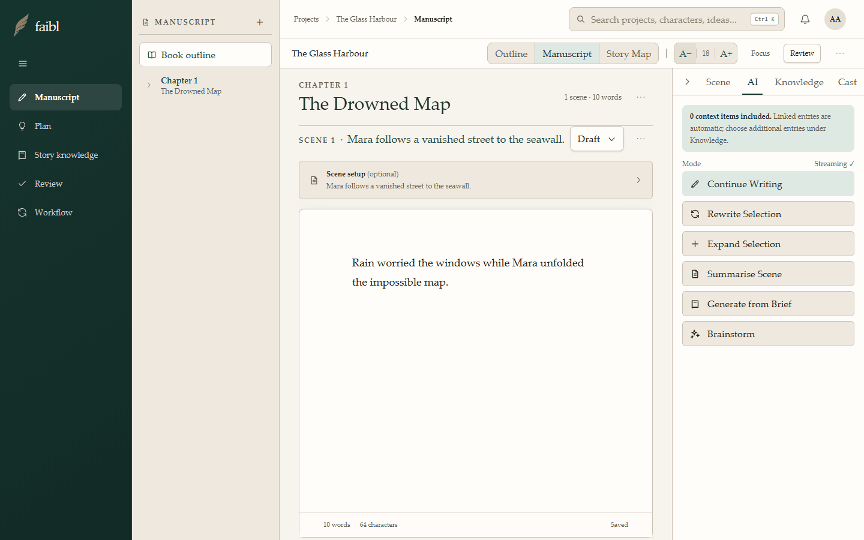864x540 pixels.
Task: Choose Rewrite Selection
Action: coord(768,214)
